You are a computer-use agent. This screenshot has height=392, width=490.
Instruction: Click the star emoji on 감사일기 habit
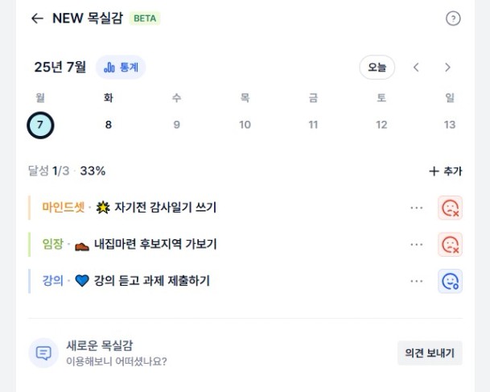(x=103, y=208)
